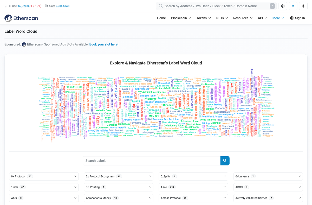This screenshot has width=312, height=205.
Task: Click into the Search Labels field
Action: [x=152, y=161]
